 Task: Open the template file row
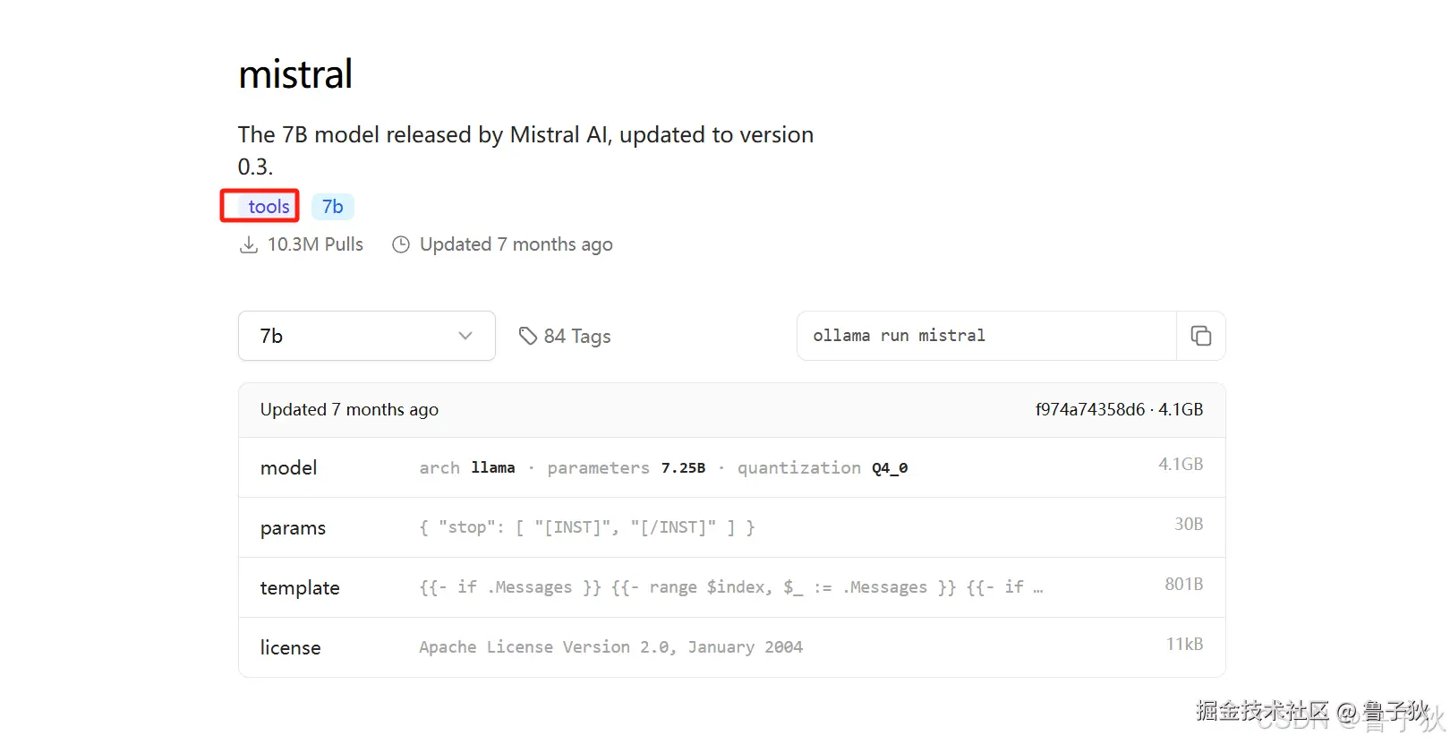click(300, 587)
